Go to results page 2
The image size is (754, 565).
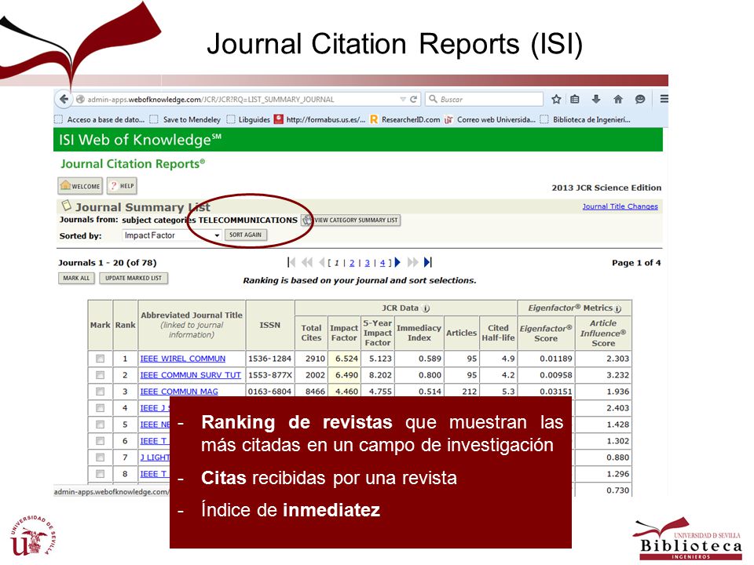352,263
